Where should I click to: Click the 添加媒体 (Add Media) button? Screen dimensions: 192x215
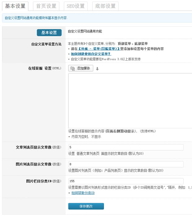pyautogui.click(x=81, y=68)
